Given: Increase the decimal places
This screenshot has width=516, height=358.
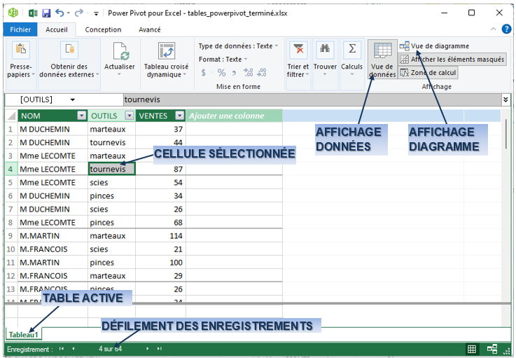Looking at the screenshot, I should 248,72.
